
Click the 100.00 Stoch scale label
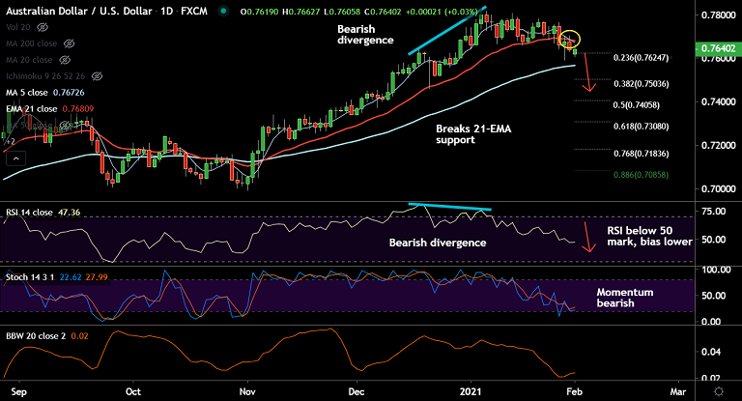pos(716,270)
